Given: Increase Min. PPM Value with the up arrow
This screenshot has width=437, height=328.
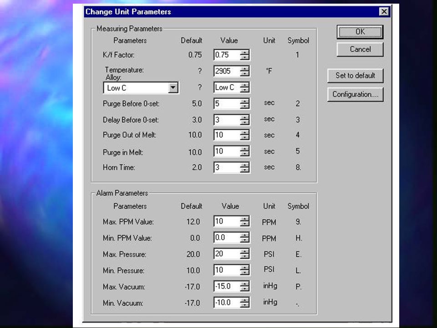Looking at the screenshot, I should click(x=245, y=235).
